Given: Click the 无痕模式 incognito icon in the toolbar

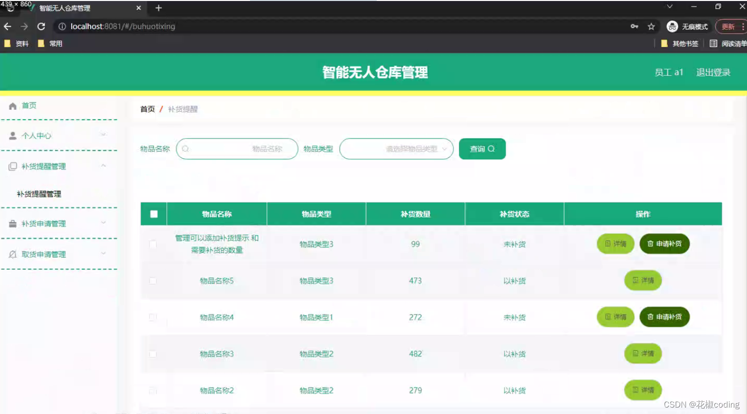Looking at the screenshot, I should [x=672, y=27].
